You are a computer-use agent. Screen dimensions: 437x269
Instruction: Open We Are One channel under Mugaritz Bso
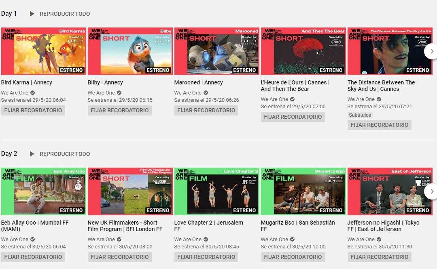pyautogui.click(x=274, y=239)
